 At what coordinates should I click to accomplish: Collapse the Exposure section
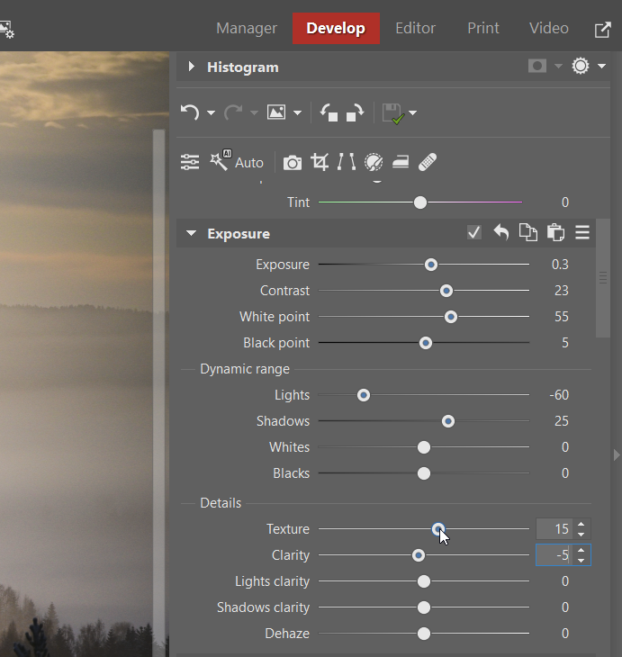coord(191,233)
